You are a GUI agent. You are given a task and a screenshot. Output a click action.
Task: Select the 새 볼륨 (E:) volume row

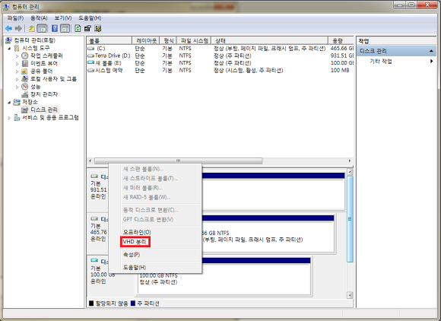(220, 63)
